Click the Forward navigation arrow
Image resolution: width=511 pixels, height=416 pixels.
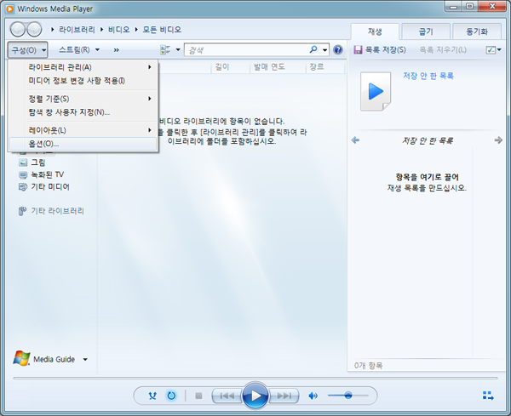tap(34, 30)
